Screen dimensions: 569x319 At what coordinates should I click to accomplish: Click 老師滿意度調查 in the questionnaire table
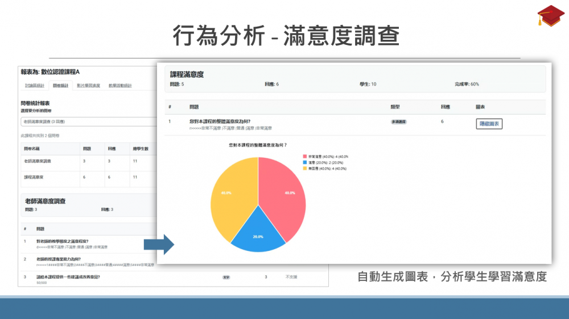pyautogui.click(x=37, y=162)
